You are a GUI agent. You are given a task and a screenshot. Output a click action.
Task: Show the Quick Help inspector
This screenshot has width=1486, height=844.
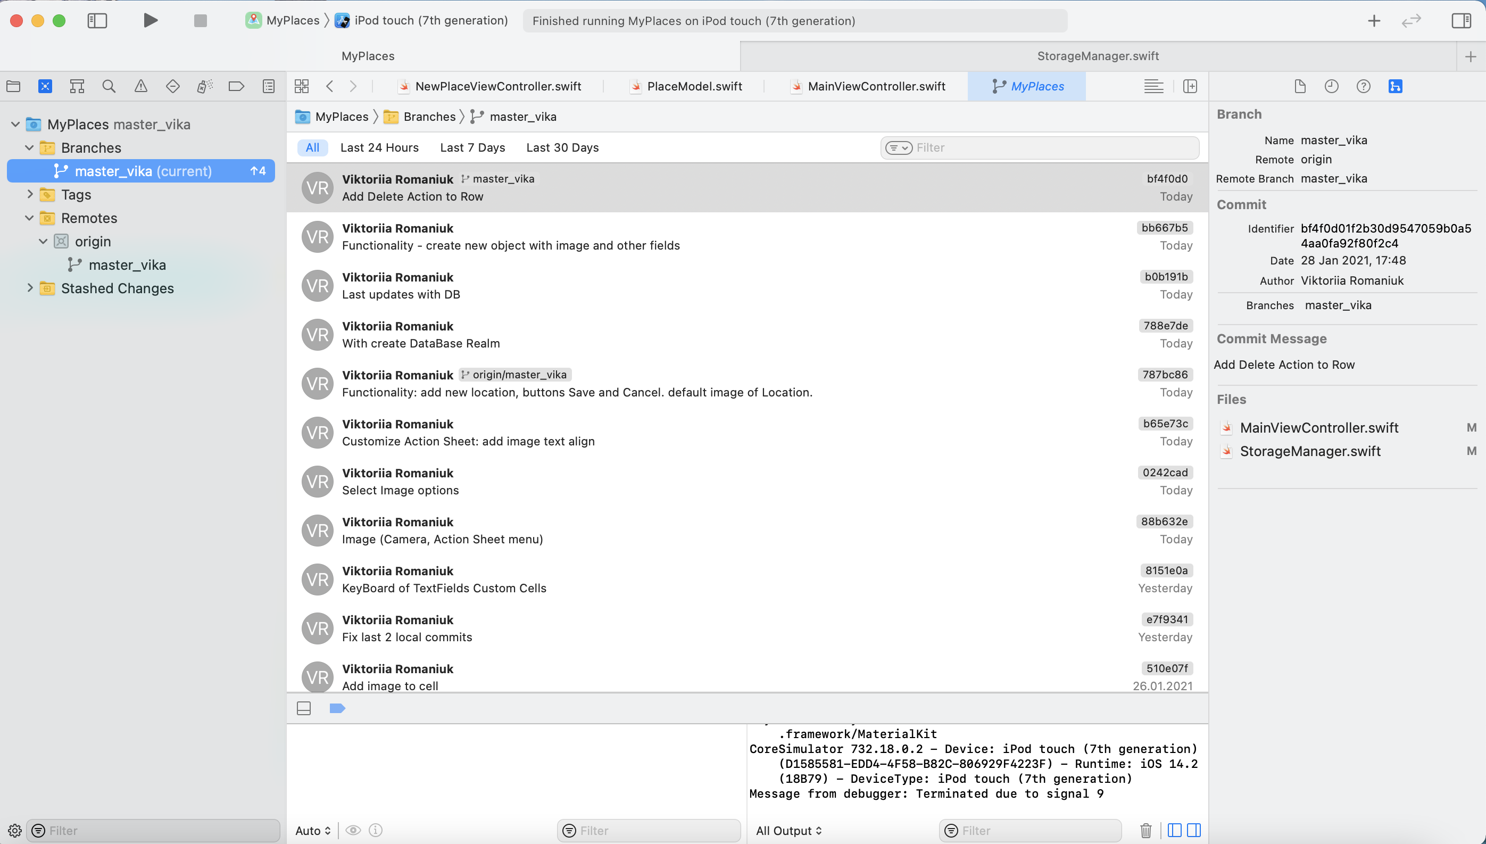[1364, 86]
